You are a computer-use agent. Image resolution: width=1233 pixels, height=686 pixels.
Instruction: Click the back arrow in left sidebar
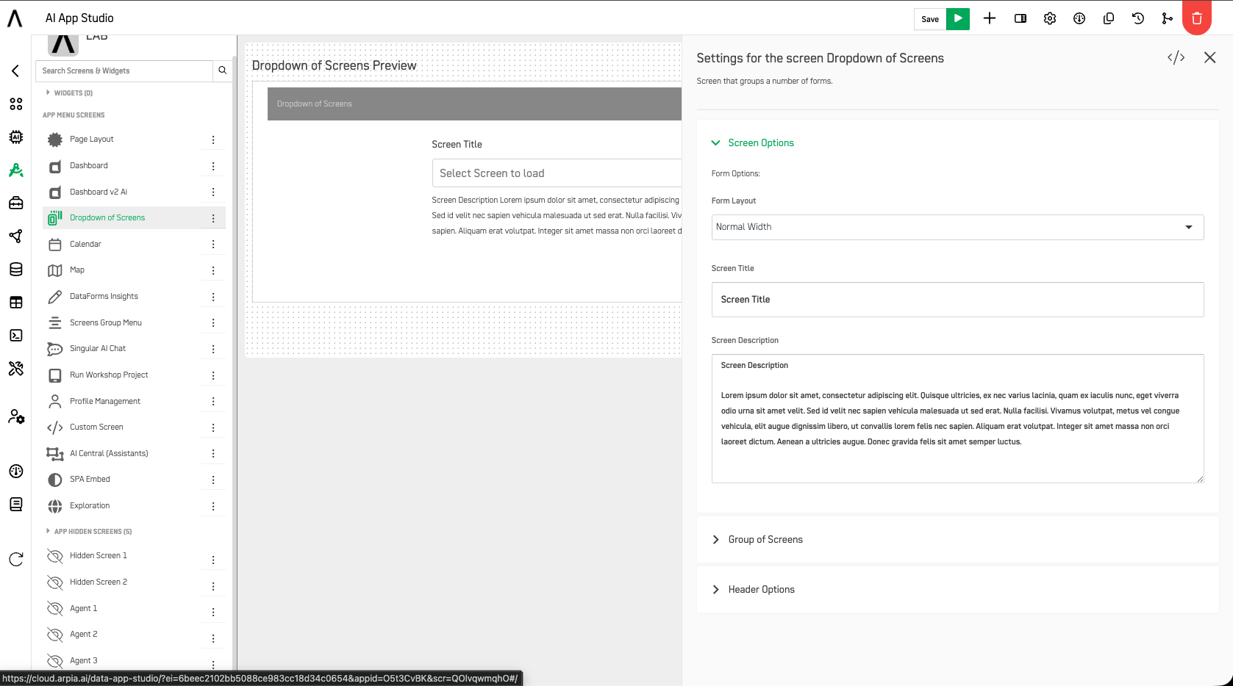15,71
